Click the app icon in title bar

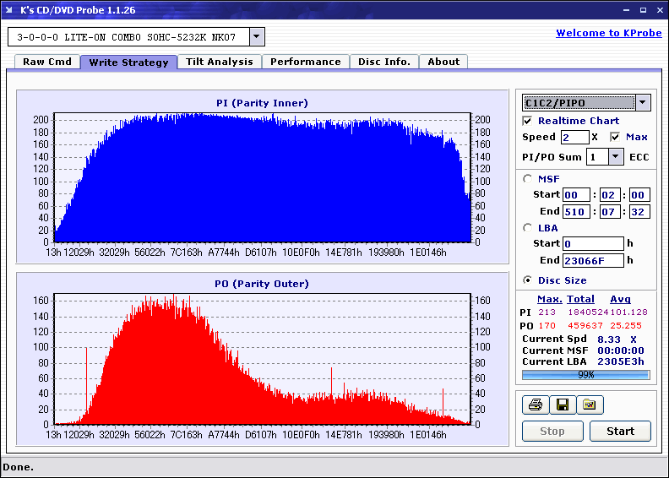pyautogui.click(x=9, y=10)
